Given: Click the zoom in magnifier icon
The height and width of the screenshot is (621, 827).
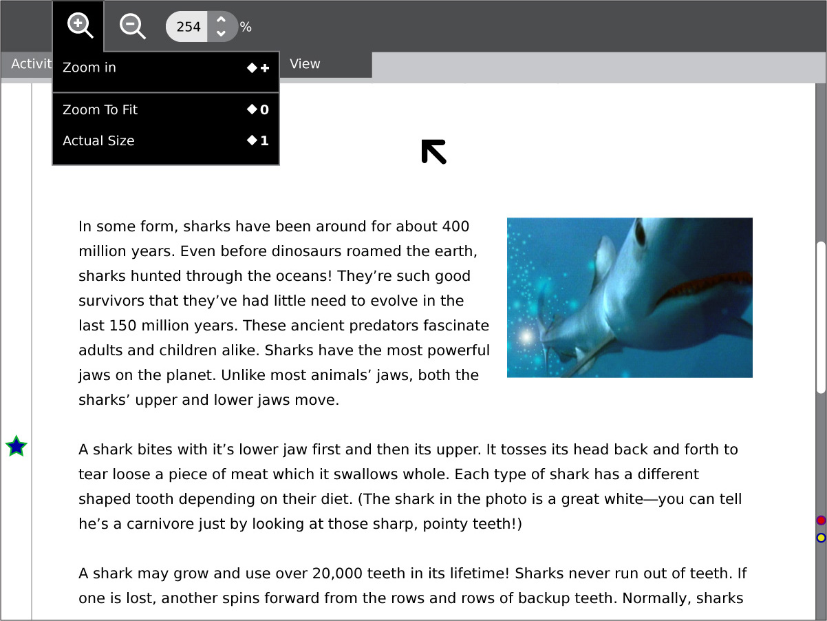Looking at the screenshot, I should [x=79, y=26].
